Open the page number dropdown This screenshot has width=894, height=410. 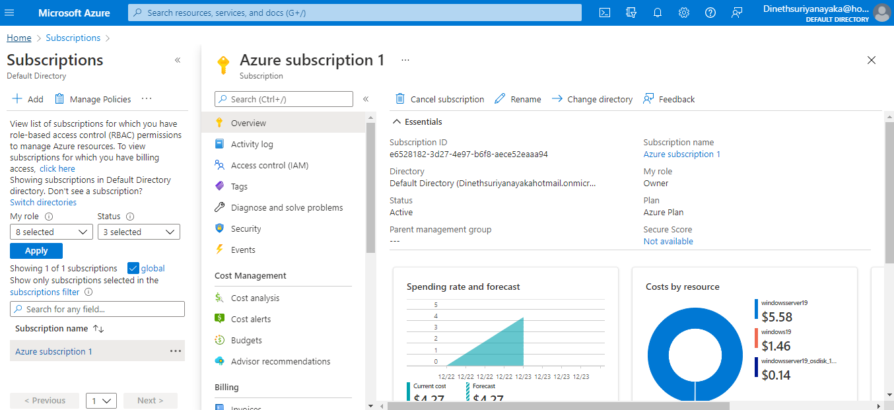(101, 401)
